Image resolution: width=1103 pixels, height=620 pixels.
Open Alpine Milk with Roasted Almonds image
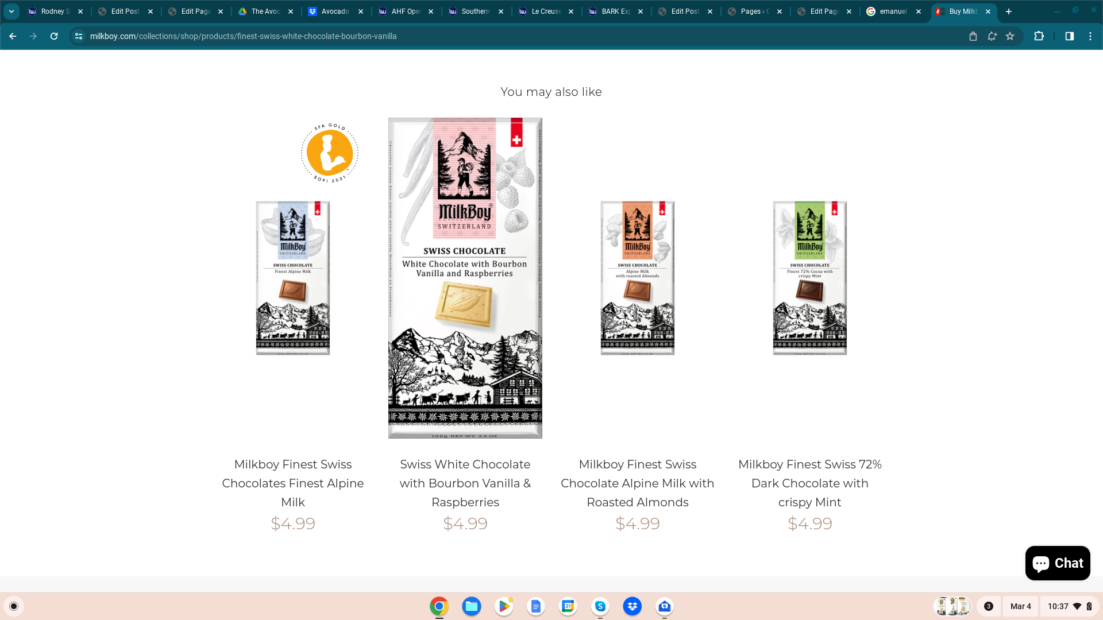[x=638, y=278]
